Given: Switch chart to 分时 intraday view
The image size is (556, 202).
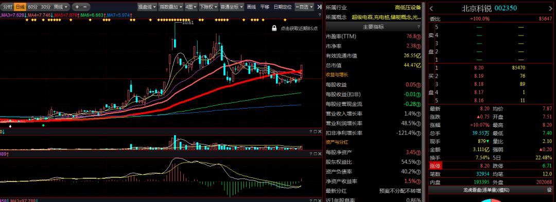Looking at the screenshot, I should [7, 7].
